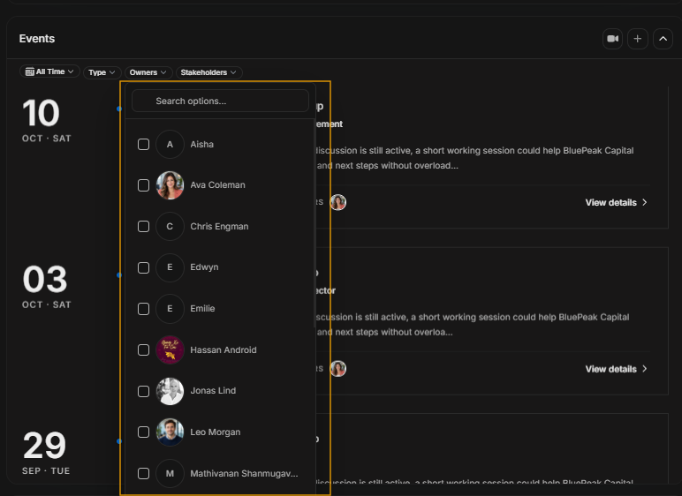682x496 pixels.
Task: Select the Emilie name label
Action: (202, 309)
